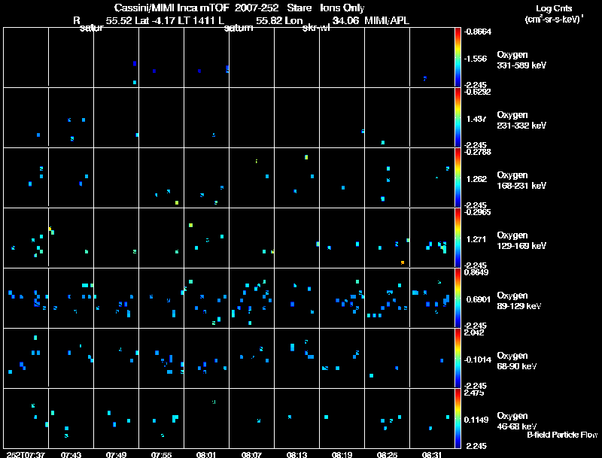Click the Oxygen 231-332 keV color bar
The height and width of the screenshot is (458, 602).
click(458, 117)
